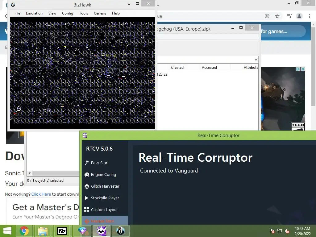
Task: Bookmark page with Chrome star icon
Action: click(277, 16)
